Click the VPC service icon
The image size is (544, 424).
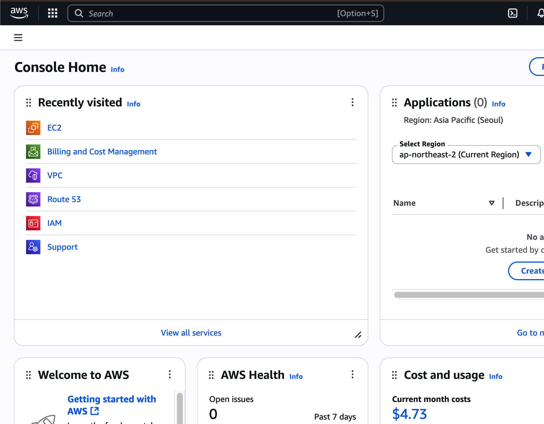pyautogui.click(x=33, y=175)
